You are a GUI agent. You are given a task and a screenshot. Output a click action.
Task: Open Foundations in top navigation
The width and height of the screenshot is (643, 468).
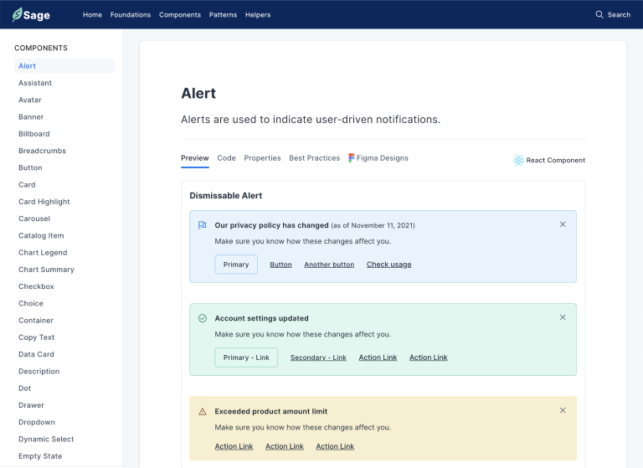(x=131, y=14)
